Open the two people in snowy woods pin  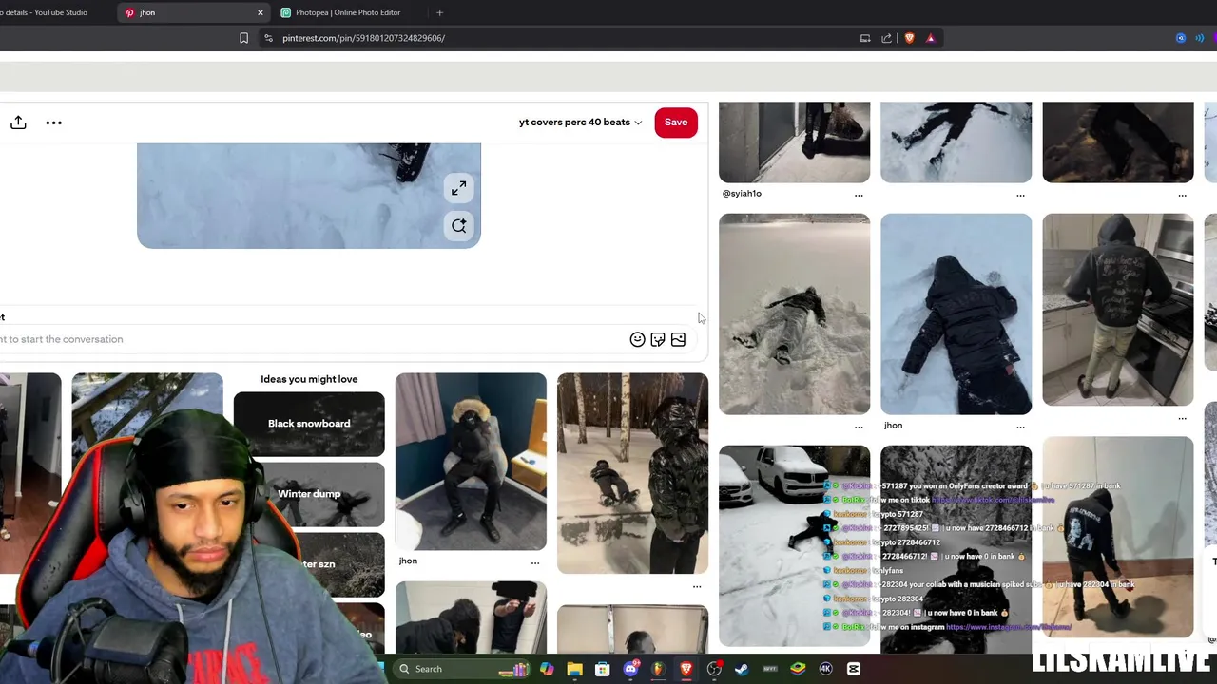[632, 474]
